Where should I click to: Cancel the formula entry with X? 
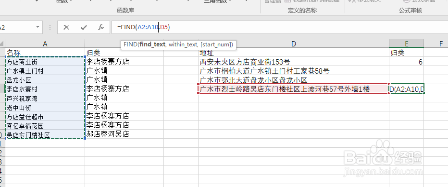coord(66,27)
